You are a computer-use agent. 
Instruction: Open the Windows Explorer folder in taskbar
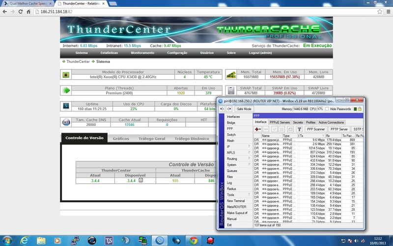(x=41, y=241)
